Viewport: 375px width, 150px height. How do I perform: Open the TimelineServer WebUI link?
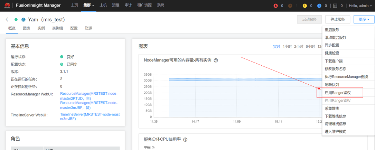point(90,117)
